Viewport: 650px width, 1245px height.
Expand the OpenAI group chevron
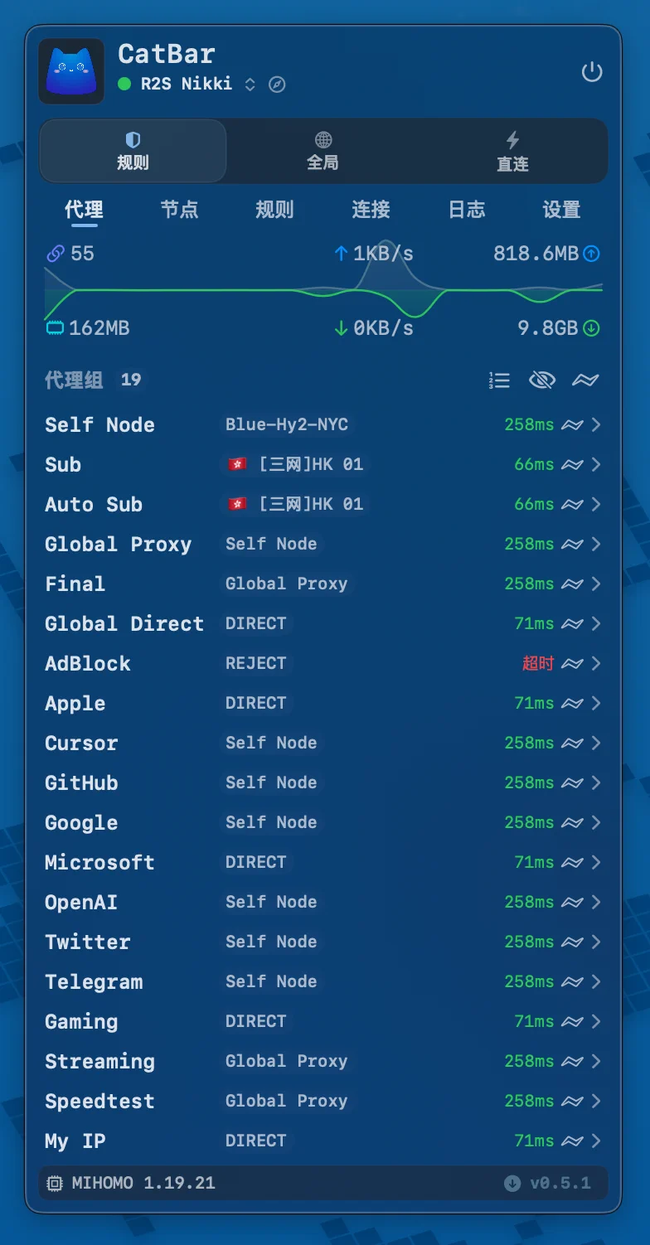[x=596, y=903]
